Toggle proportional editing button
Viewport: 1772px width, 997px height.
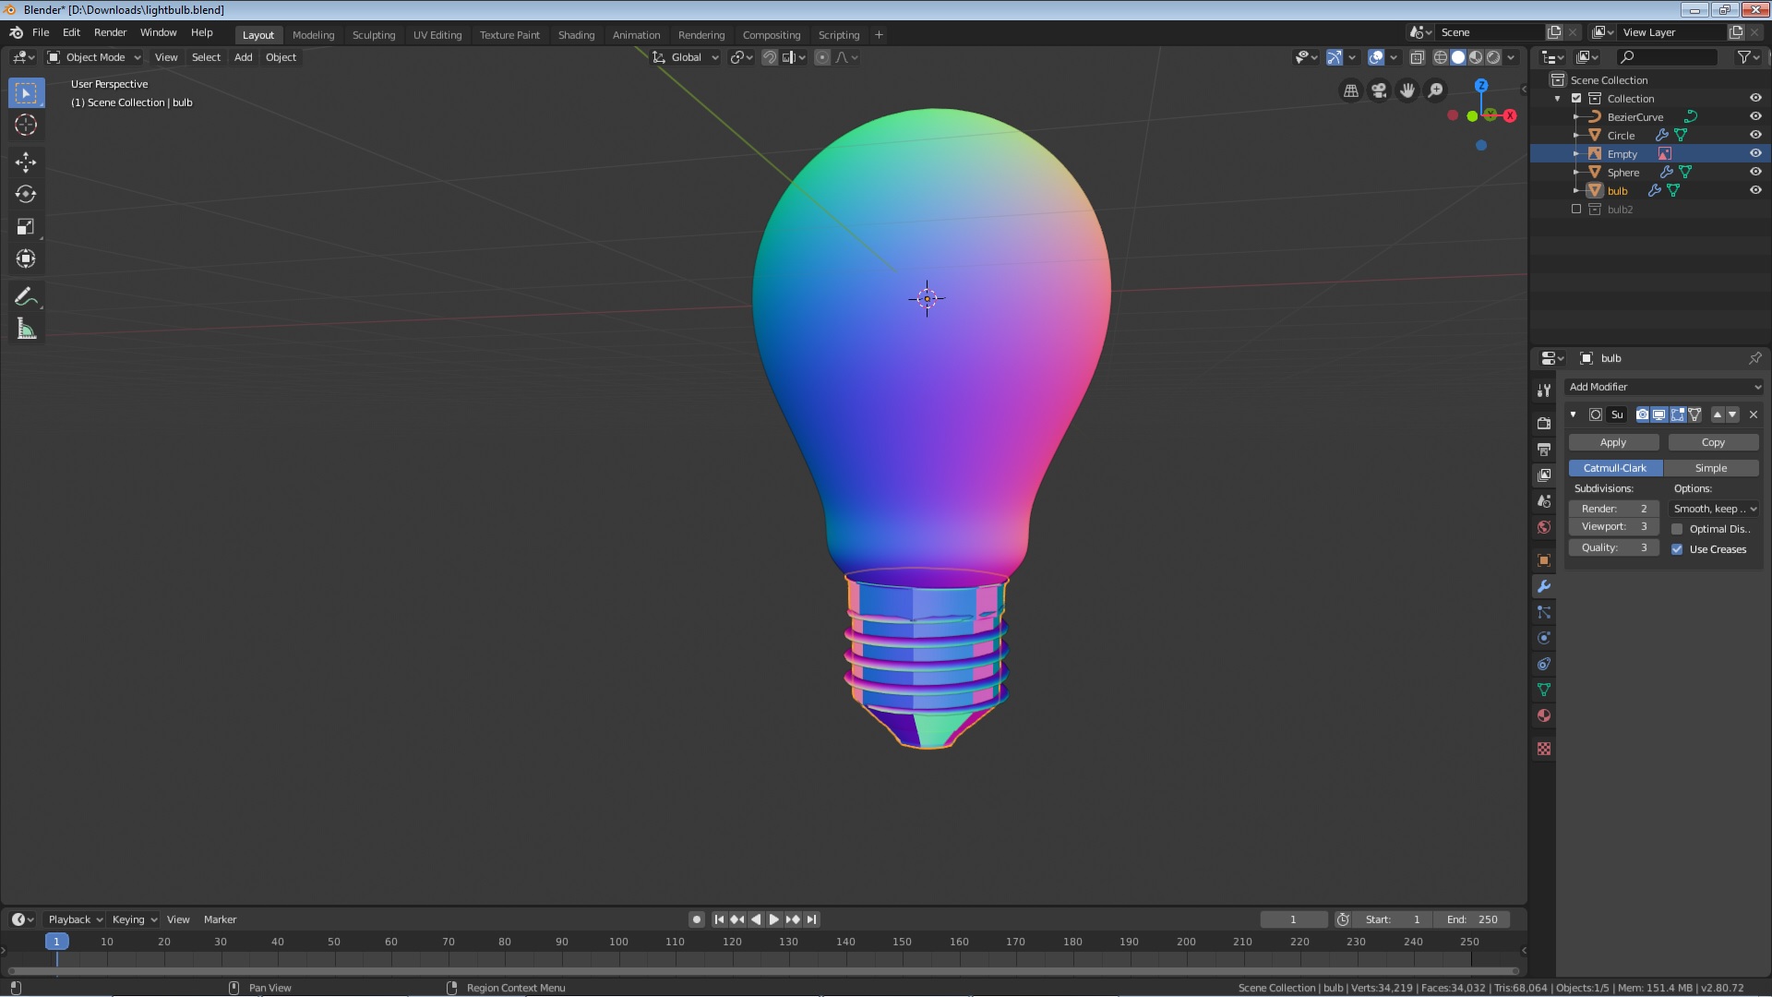(x=821, y=57)
